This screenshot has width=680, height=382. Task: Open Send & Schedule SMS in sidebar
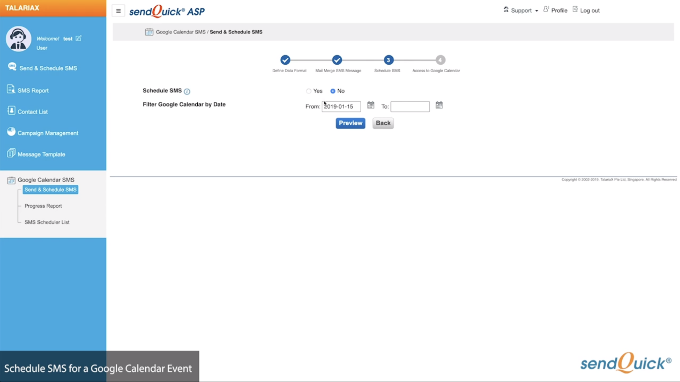(x=48, y=68)
